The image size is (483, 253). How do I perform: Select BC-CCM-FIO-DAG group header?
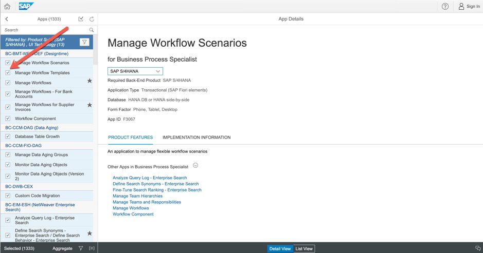pos(47,146)
